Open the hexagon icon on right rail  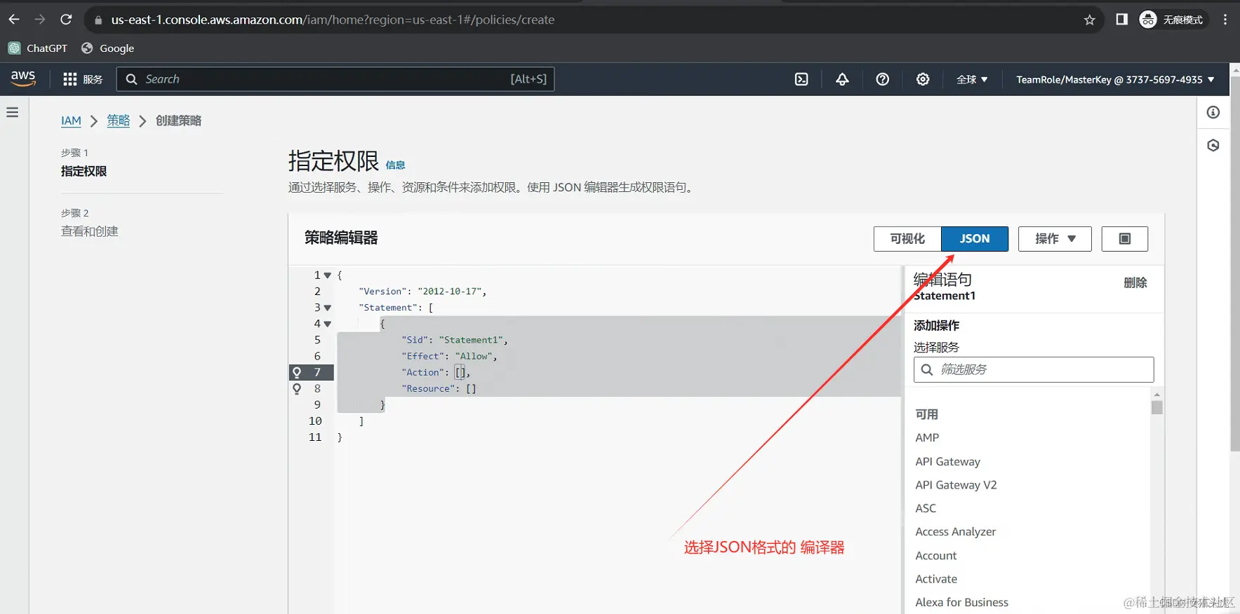tap(1213, 145)
